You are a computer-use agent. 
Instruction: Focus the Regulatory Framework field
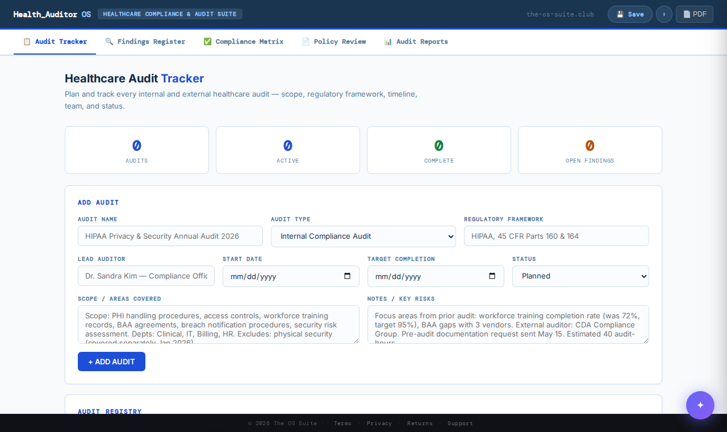(557, 236)
